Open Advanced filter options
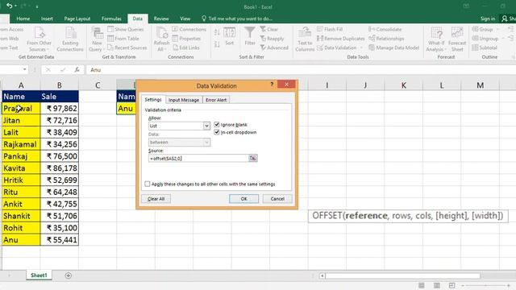Viewport: 516px width, 290px height. (274, 48)
